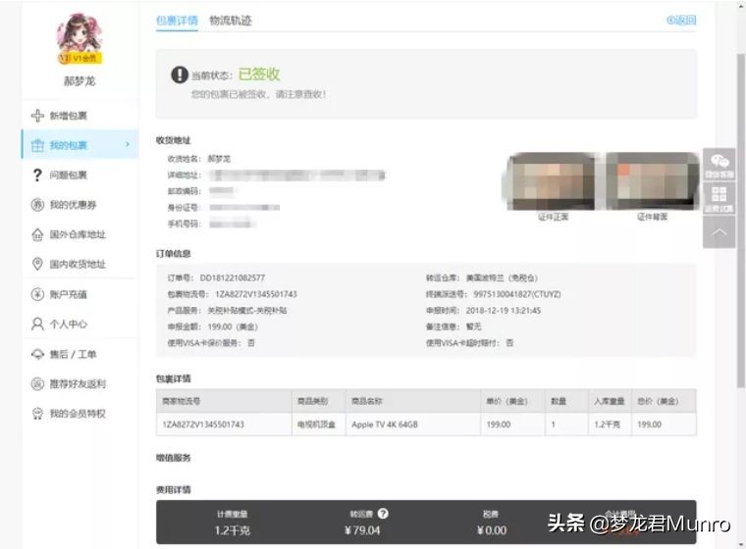
Task: Click the location pin icon beside 国内收货地址
Action: point(37,264)
